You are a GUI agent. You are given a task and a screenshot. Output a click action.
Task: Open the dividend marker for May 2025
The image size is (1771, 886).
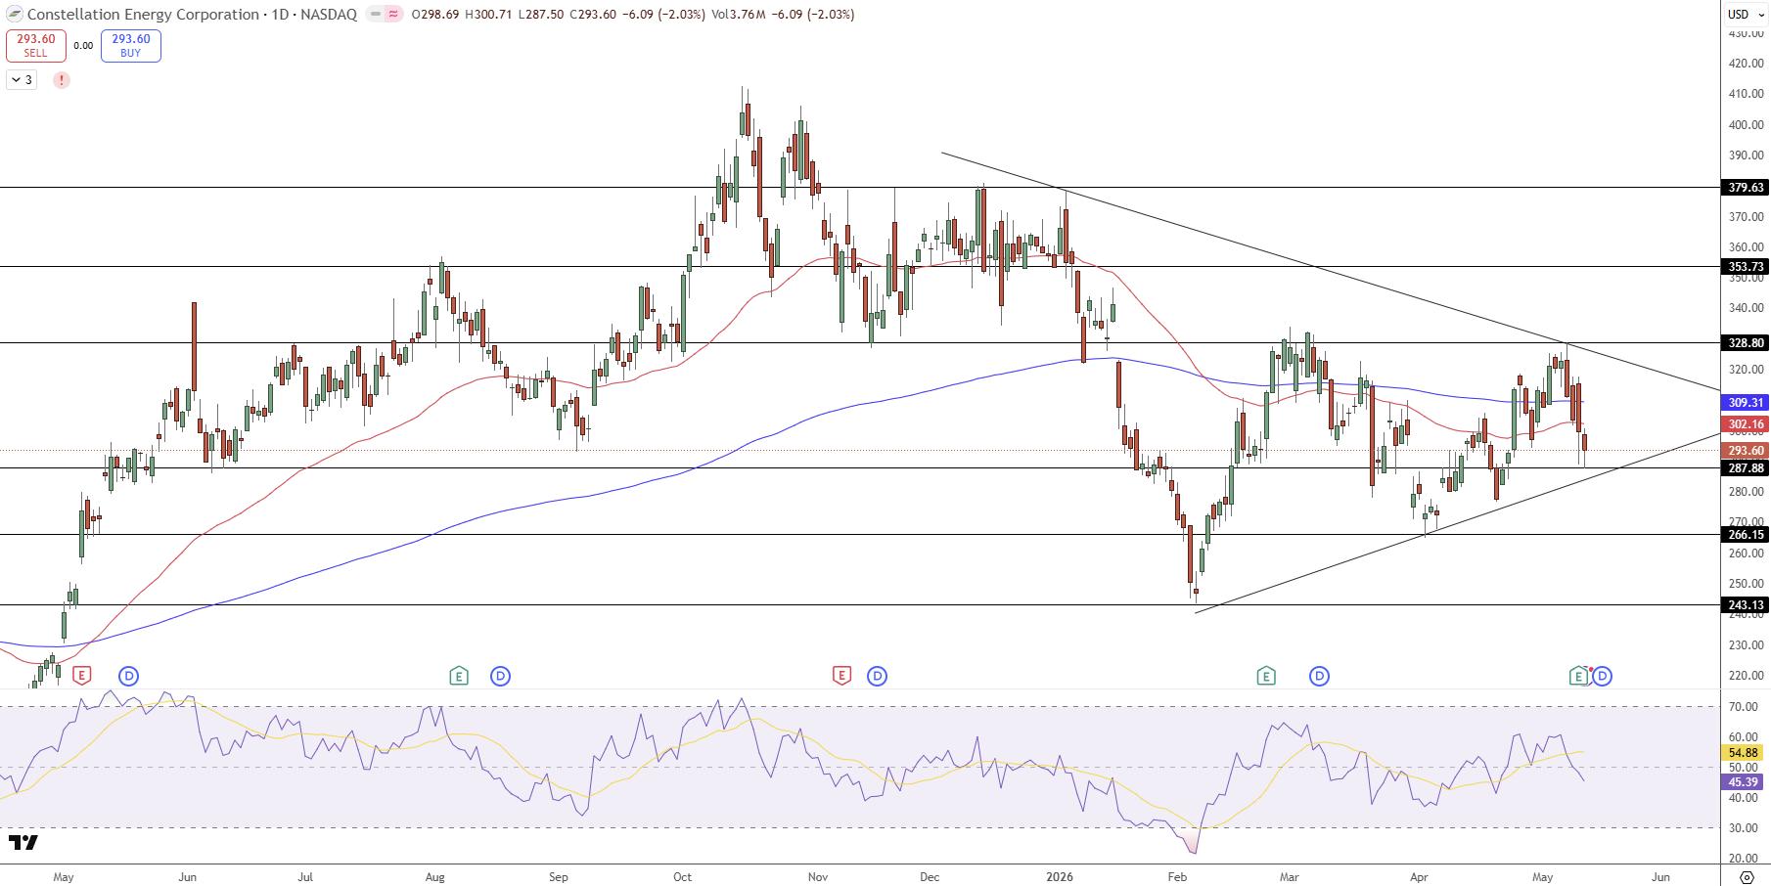pyautogui.click(x=129, y=675)
